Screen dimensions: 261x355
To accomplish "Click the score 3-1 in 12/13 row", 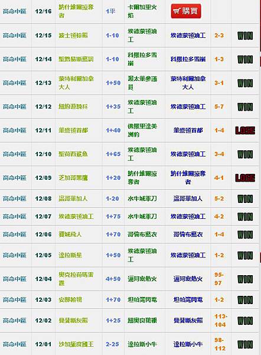I will 219,83.
